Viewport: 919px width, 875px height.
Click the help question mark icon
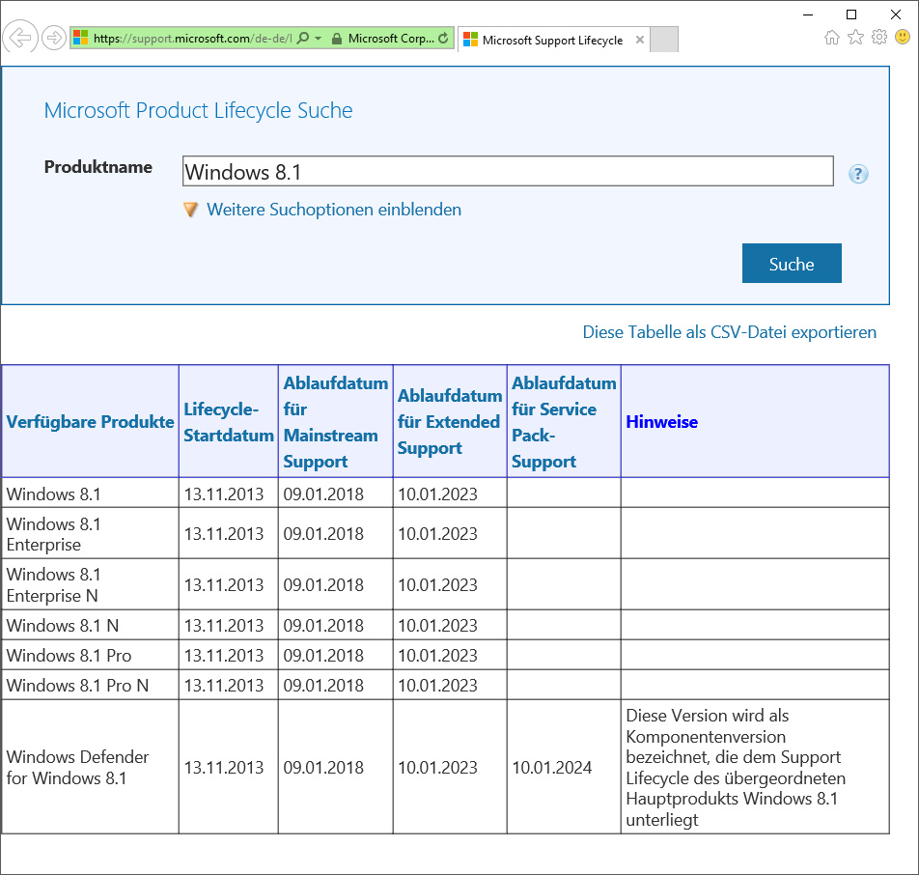click(x=858, y=174)
